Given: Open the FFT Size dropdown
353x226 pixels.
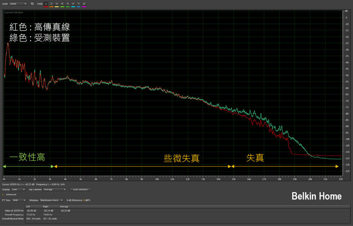Looking at the screenshot, I should tap(20, 200).
